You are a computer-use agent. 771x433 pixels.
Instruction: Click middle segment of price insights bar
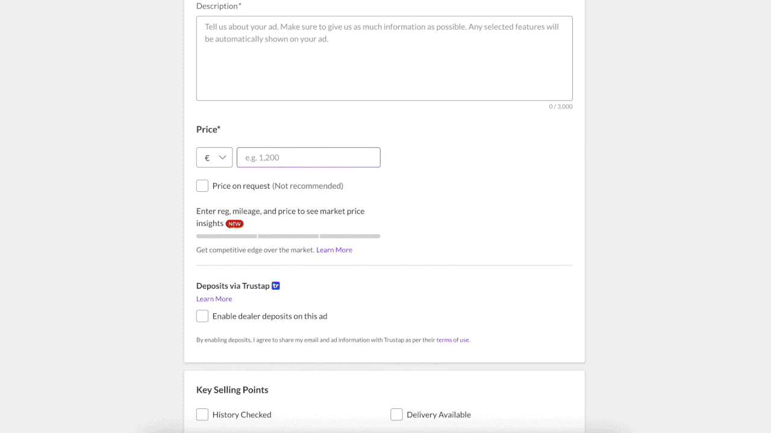click(x=288, y=236)
